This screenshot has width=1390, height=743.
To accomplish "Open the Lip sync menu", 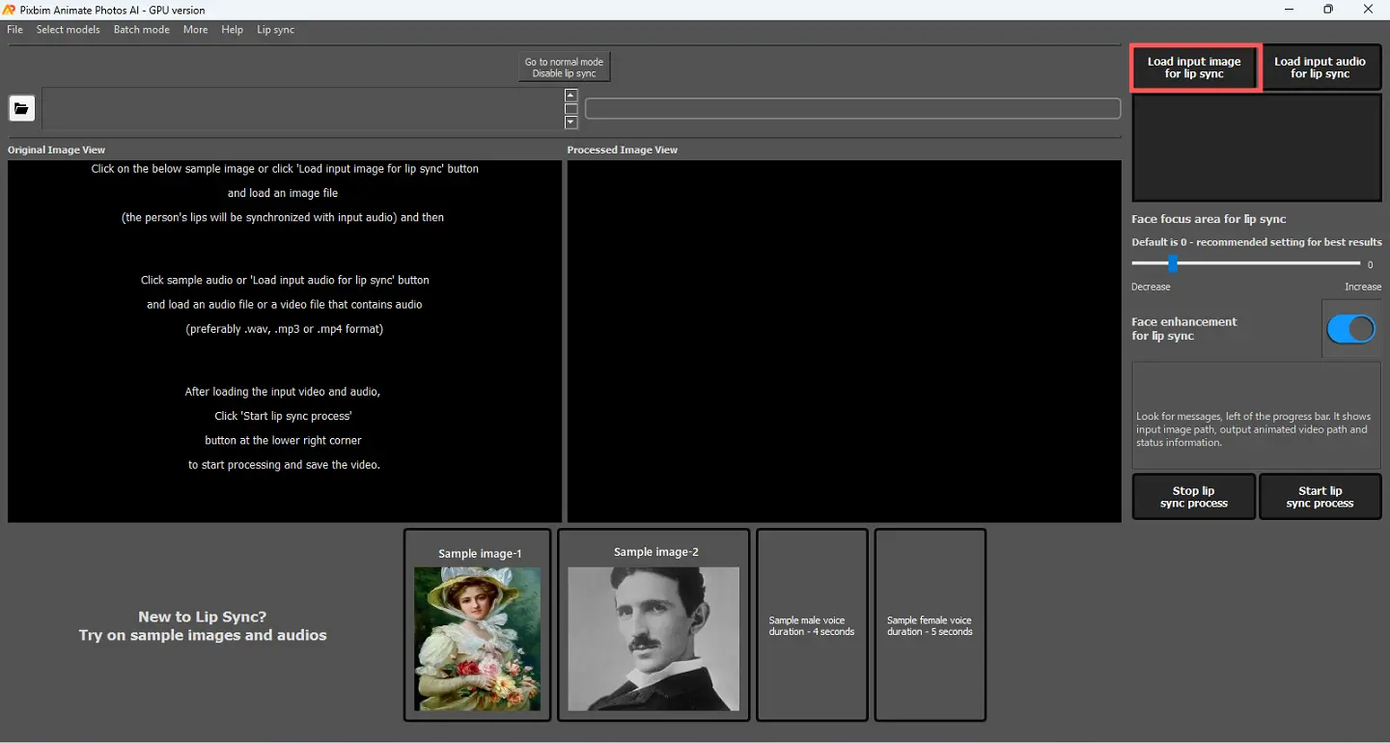I will click(x=276, y=30).
